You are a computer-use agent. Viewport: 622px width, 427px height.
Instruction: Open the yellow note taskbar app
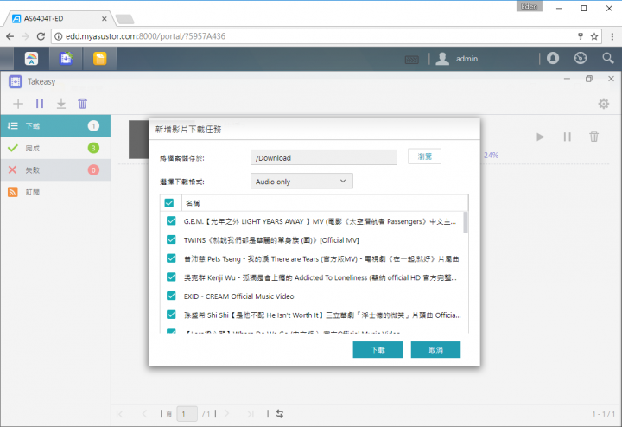(99, 59)
